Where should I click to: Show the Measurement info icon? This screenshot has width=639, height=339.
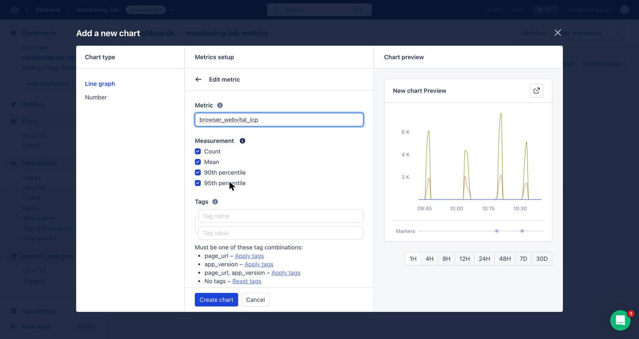tap(243, 141)
